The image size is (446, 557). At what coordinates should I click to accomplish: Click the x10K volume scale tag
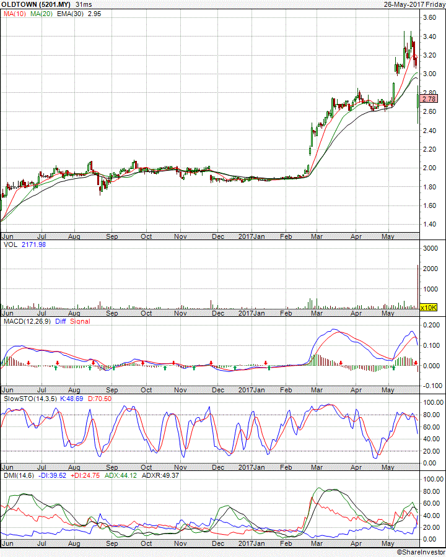(x=428, y=307)
